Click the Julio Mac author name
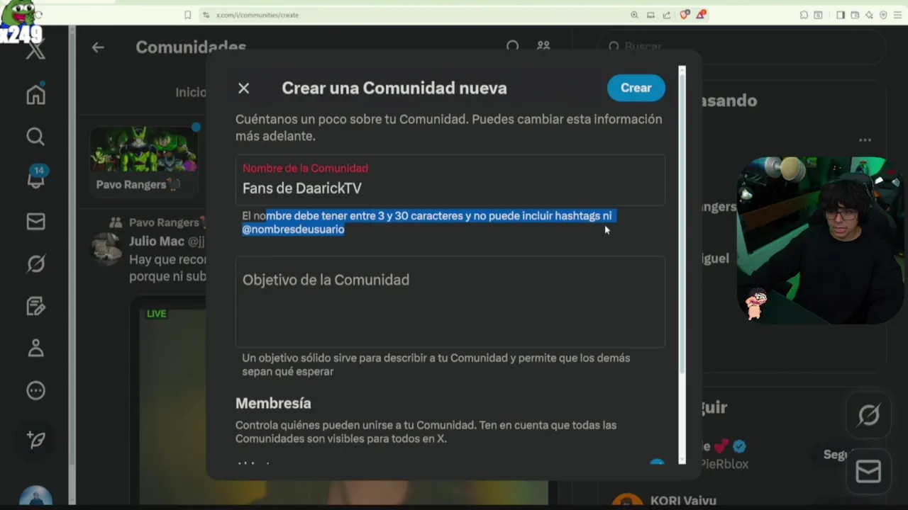The width and height of the screenshot is (908, 510). coord(157,242)
